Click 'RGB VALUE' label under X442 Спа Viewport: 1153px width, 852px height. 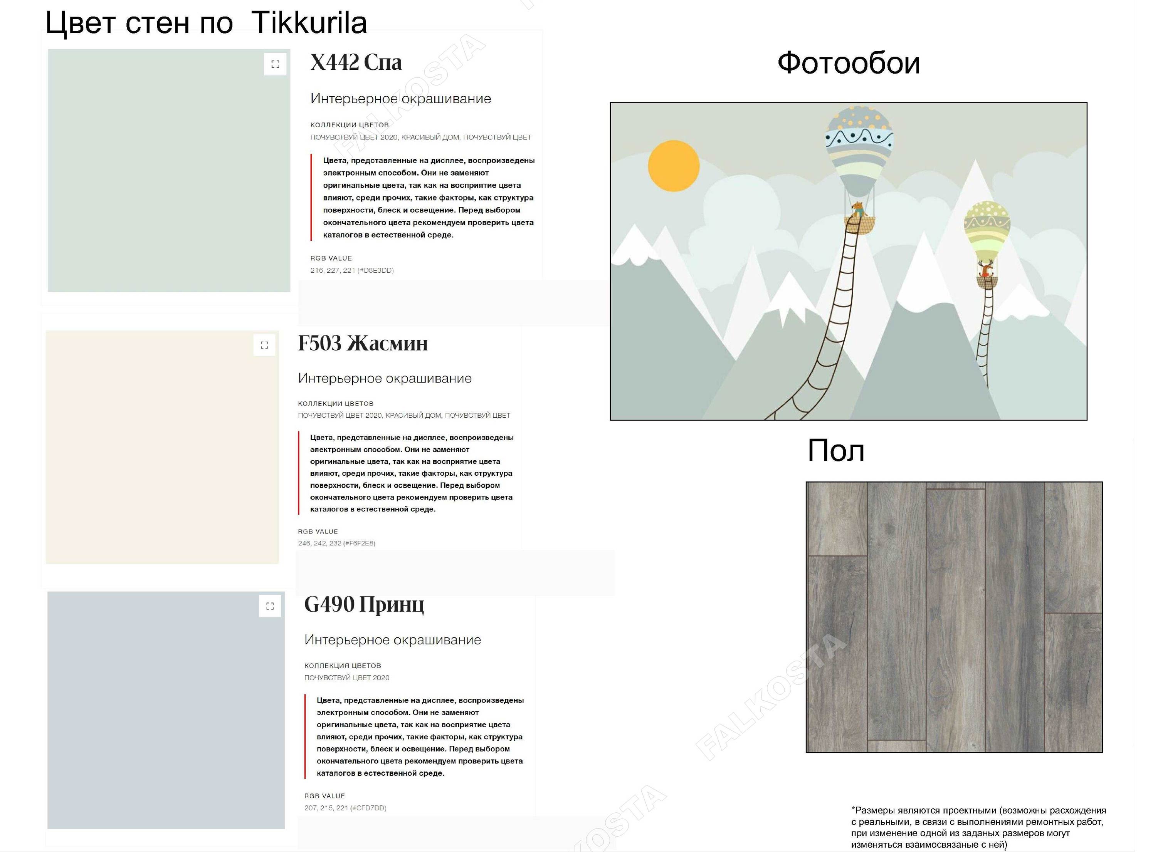[331, 258]
